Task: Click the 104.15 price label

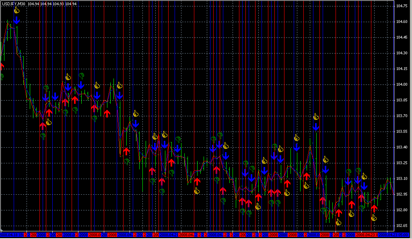Action: point(402,69)
